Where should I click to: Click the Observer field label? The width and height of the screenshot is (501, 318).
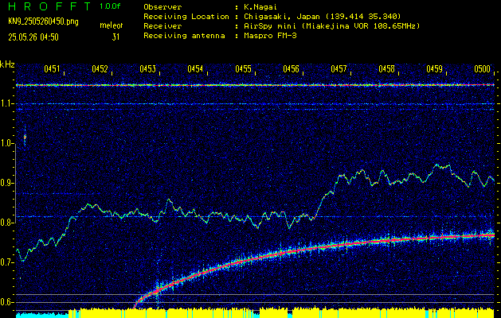click(162, 6)
